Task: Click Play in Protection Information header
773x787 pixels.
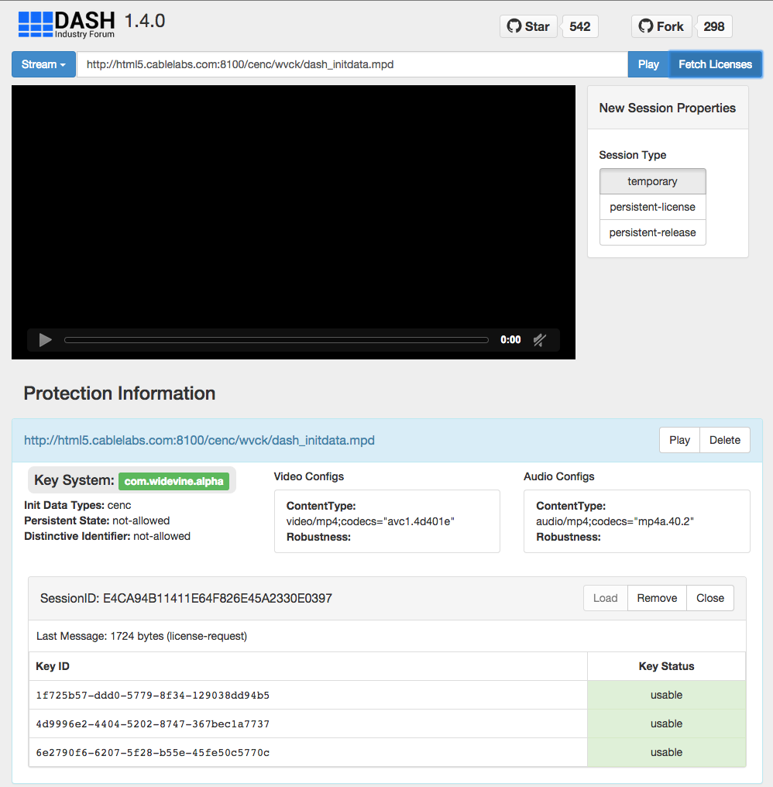Action: point(679,440)
